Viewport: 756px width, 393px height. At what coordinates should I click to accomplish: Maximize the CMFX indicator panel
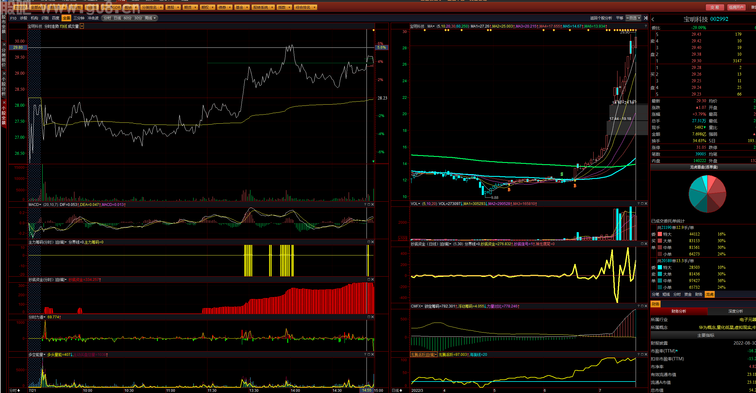click(x=642, y=306)
